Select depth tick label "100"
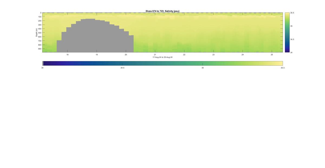The image size is (325, 168). [x=40, y=17]
